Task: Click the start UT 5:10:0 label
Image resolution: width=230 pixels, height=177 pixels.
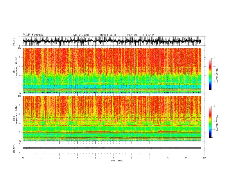Action: 140,35
